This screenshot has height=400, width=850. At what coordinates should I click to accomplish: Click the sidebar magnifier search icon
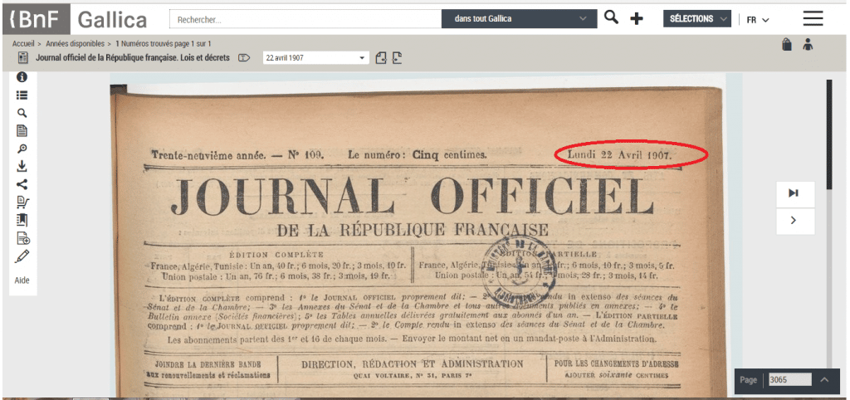(x=22, y=113)
